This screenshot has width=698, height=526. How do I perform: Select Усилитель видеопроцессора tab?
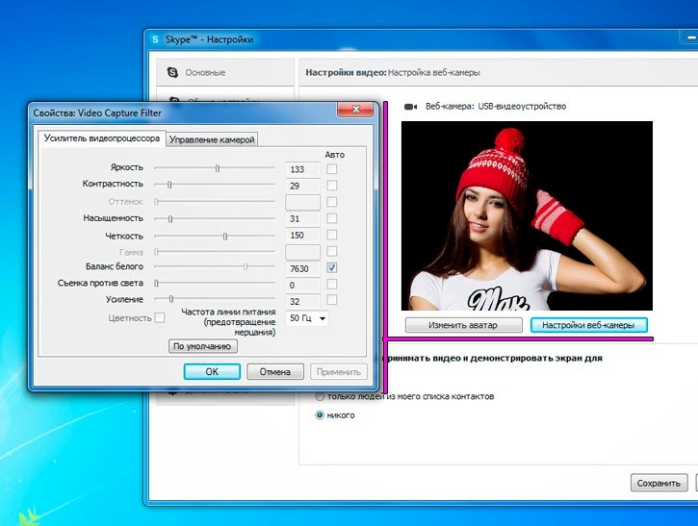102,138
